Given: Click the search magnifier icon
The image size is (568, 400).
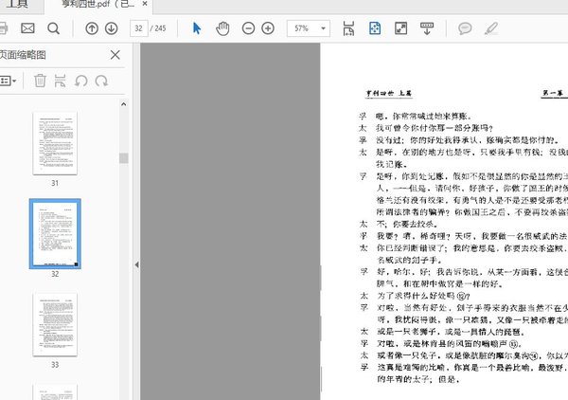Looking at the screenshot, I should [x=53, y=28].
